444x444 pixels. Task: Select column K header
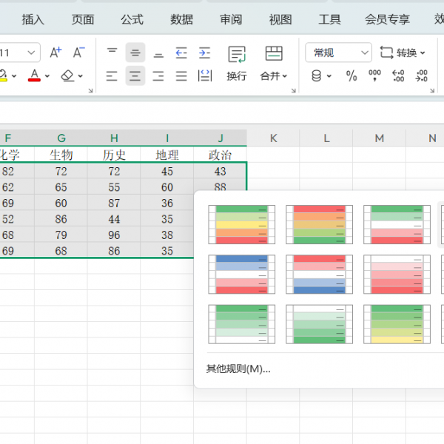tap(273, 138)
